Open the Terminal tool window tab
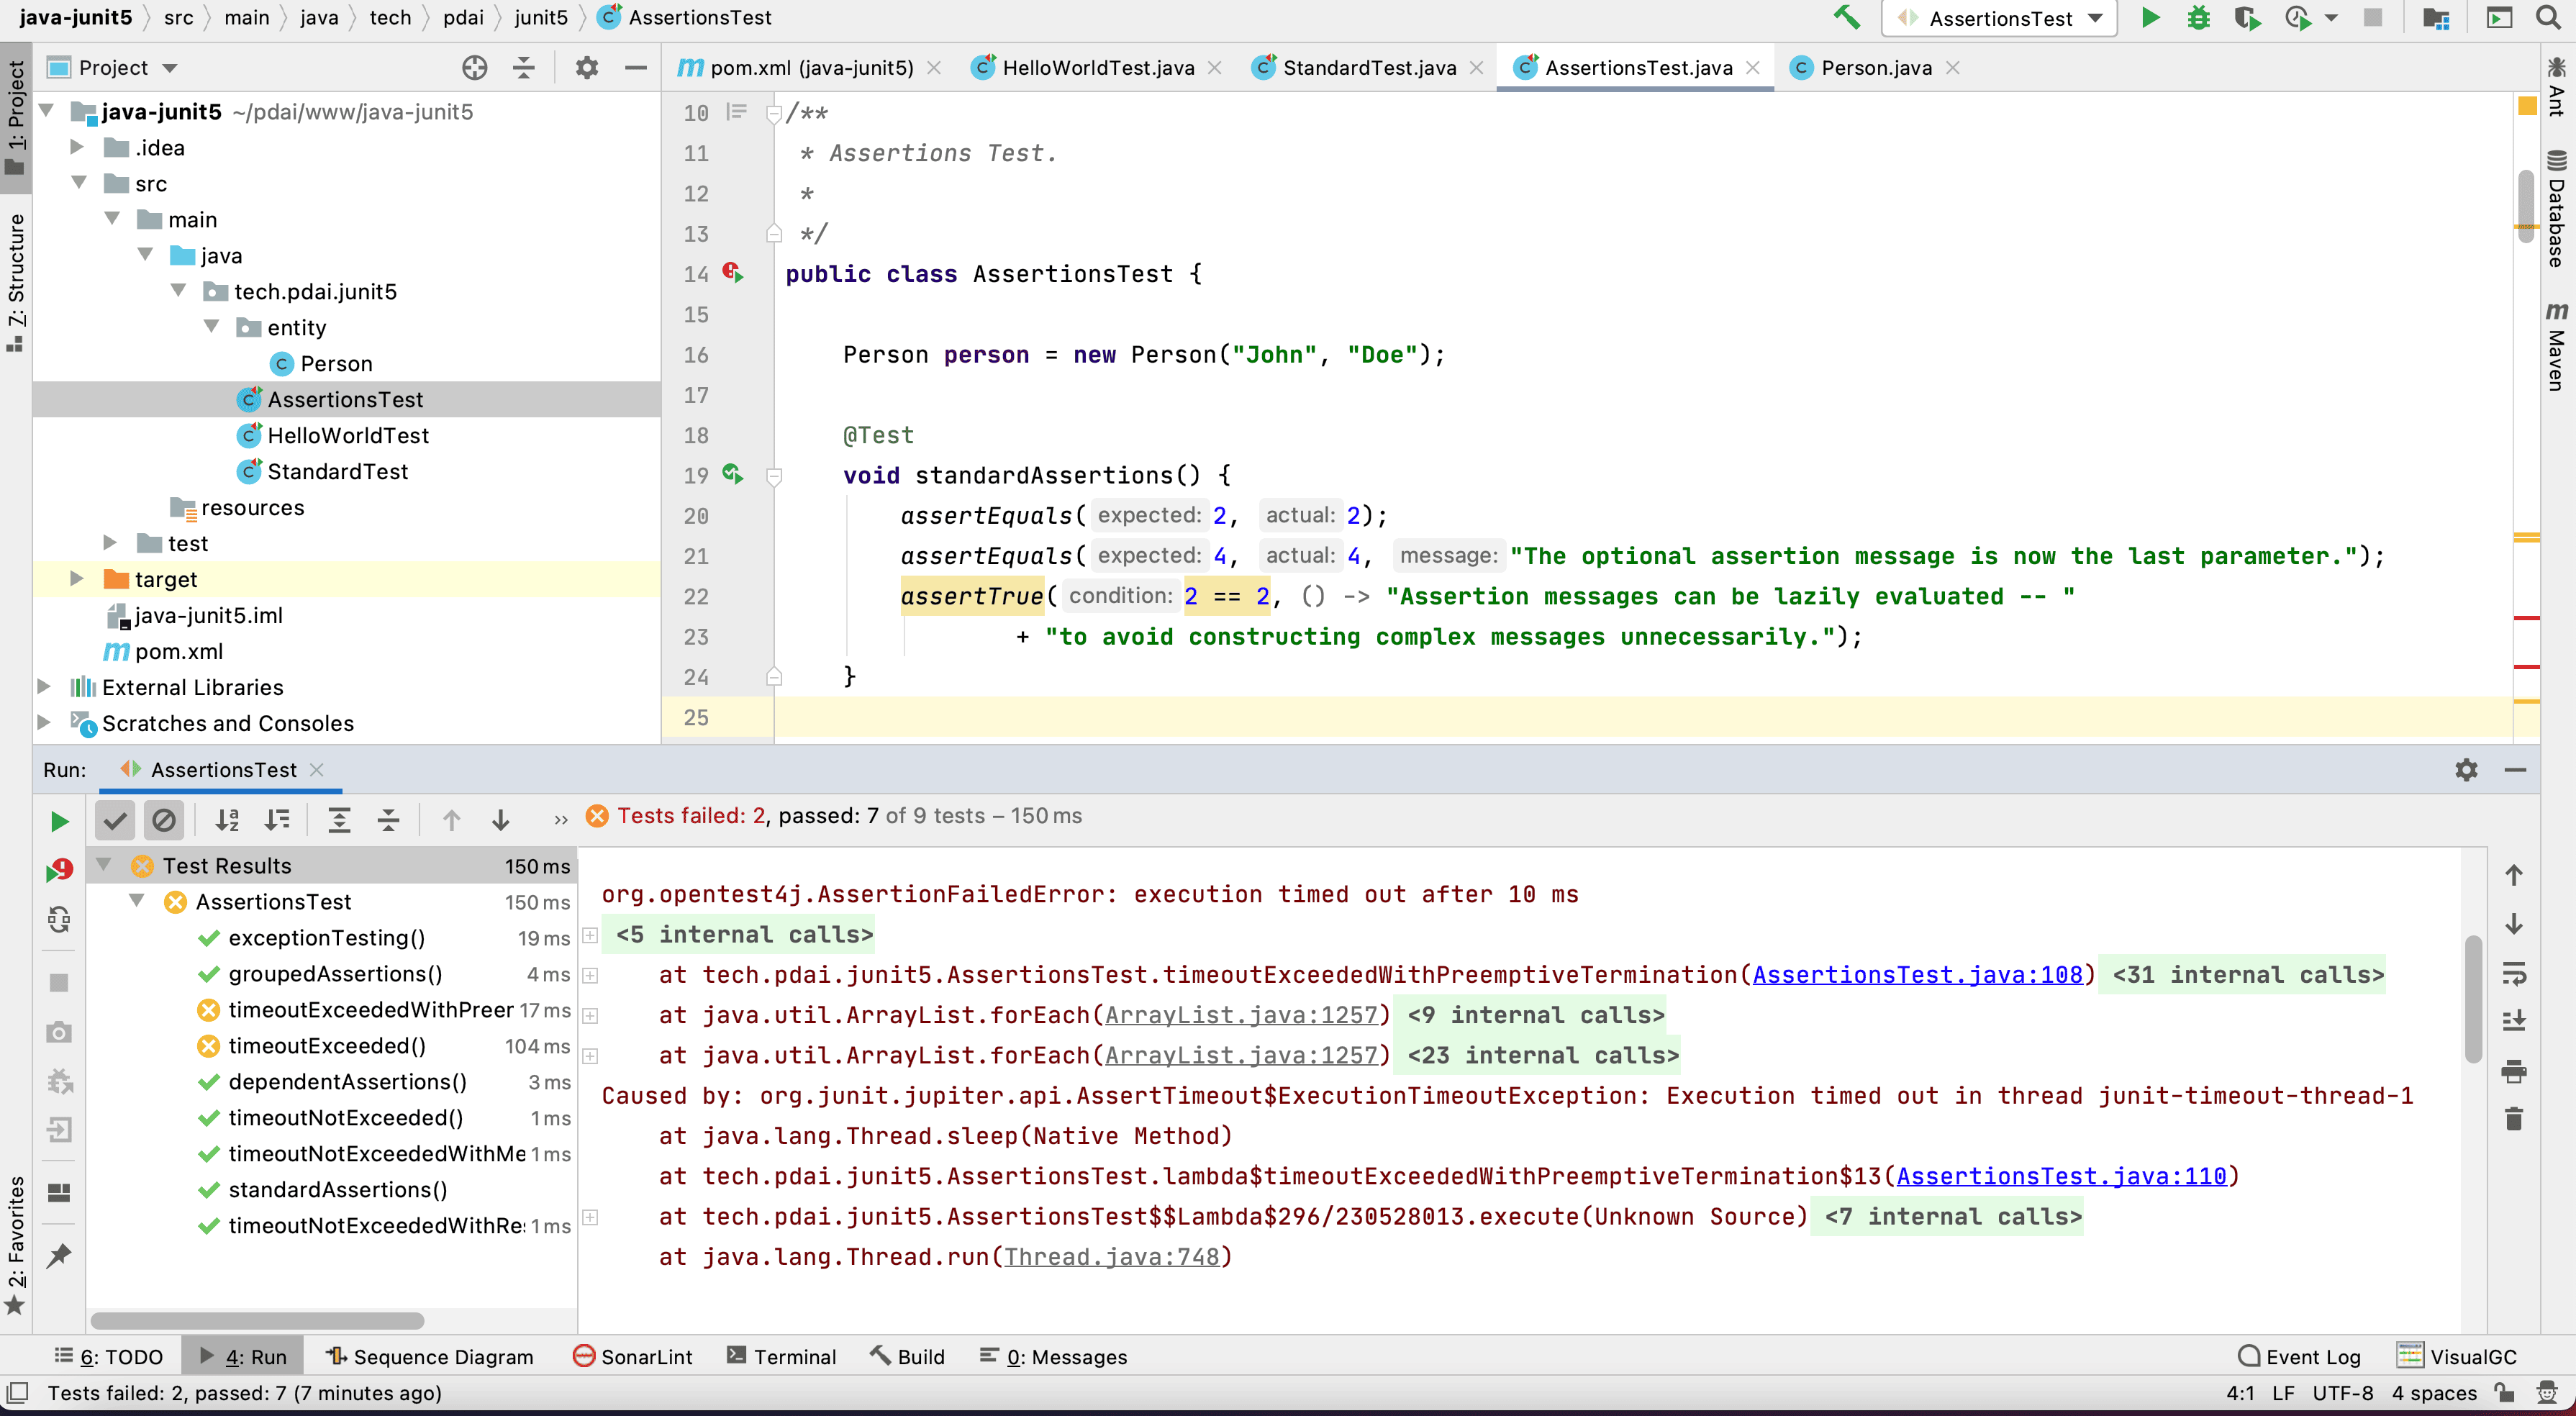The image size is (2576, 1416). coord(781,1357)
